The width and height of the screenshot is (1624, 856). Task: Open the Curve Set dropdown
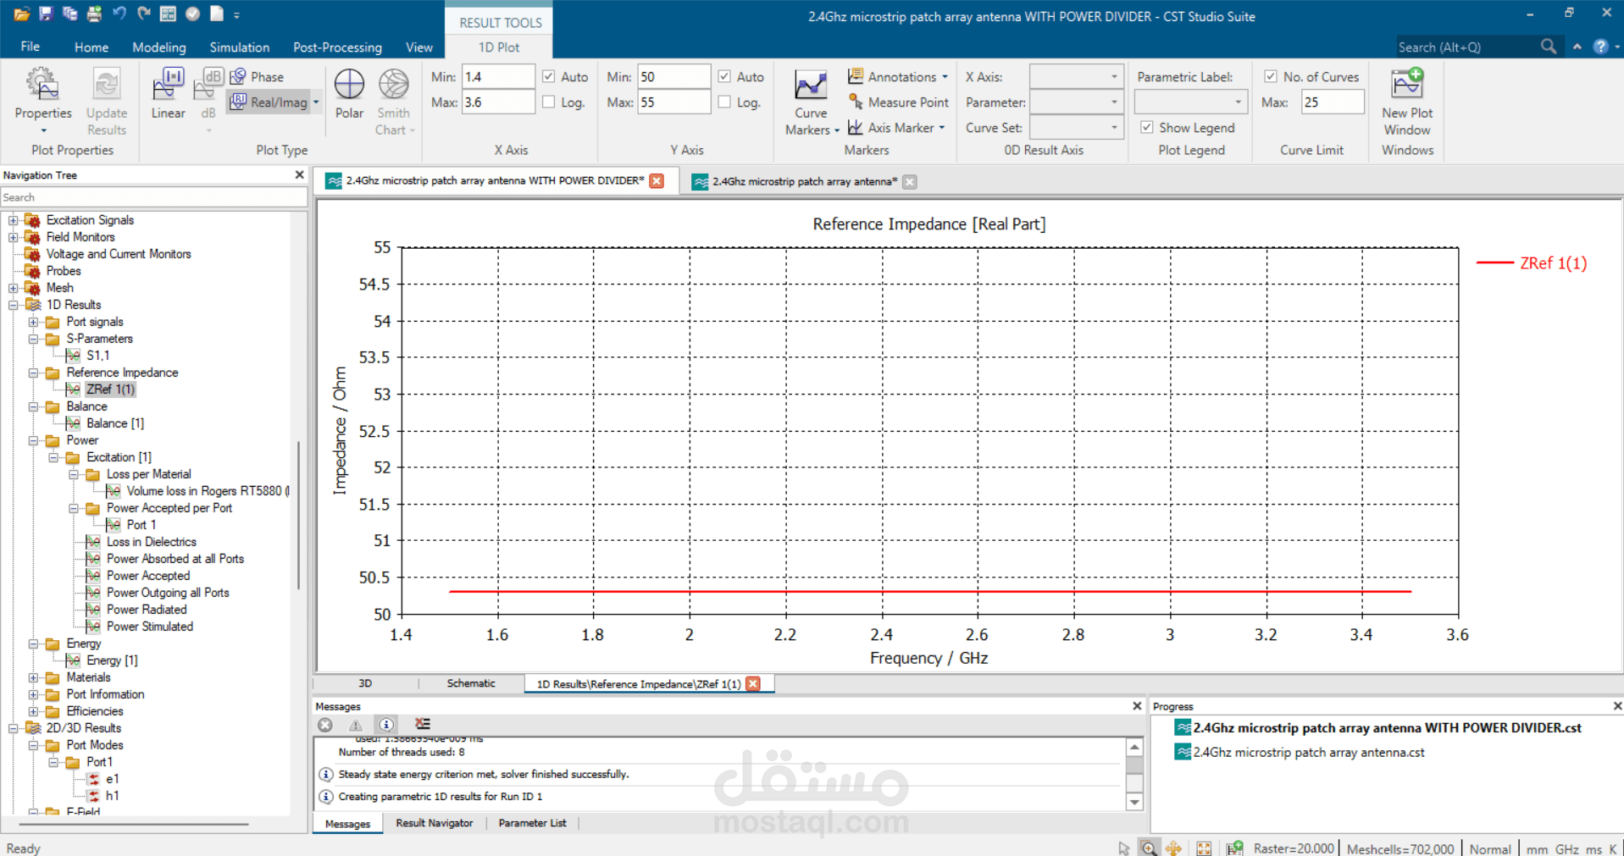click(x=1076, y=127)
